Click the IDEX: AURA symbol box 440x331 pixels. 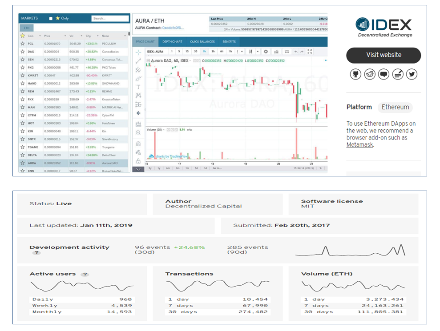coord(156,52)
